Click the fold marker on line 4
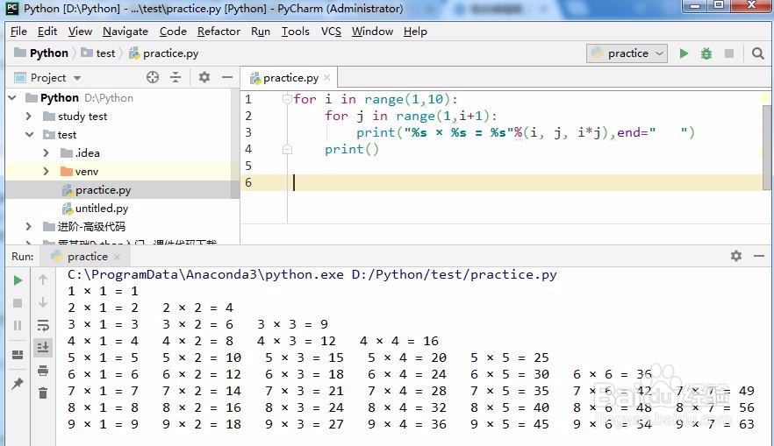774x446 pixels. click(x=287, y=149)
